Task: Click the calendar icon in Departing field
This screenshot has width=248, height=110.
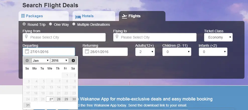Action: point(27,51)
